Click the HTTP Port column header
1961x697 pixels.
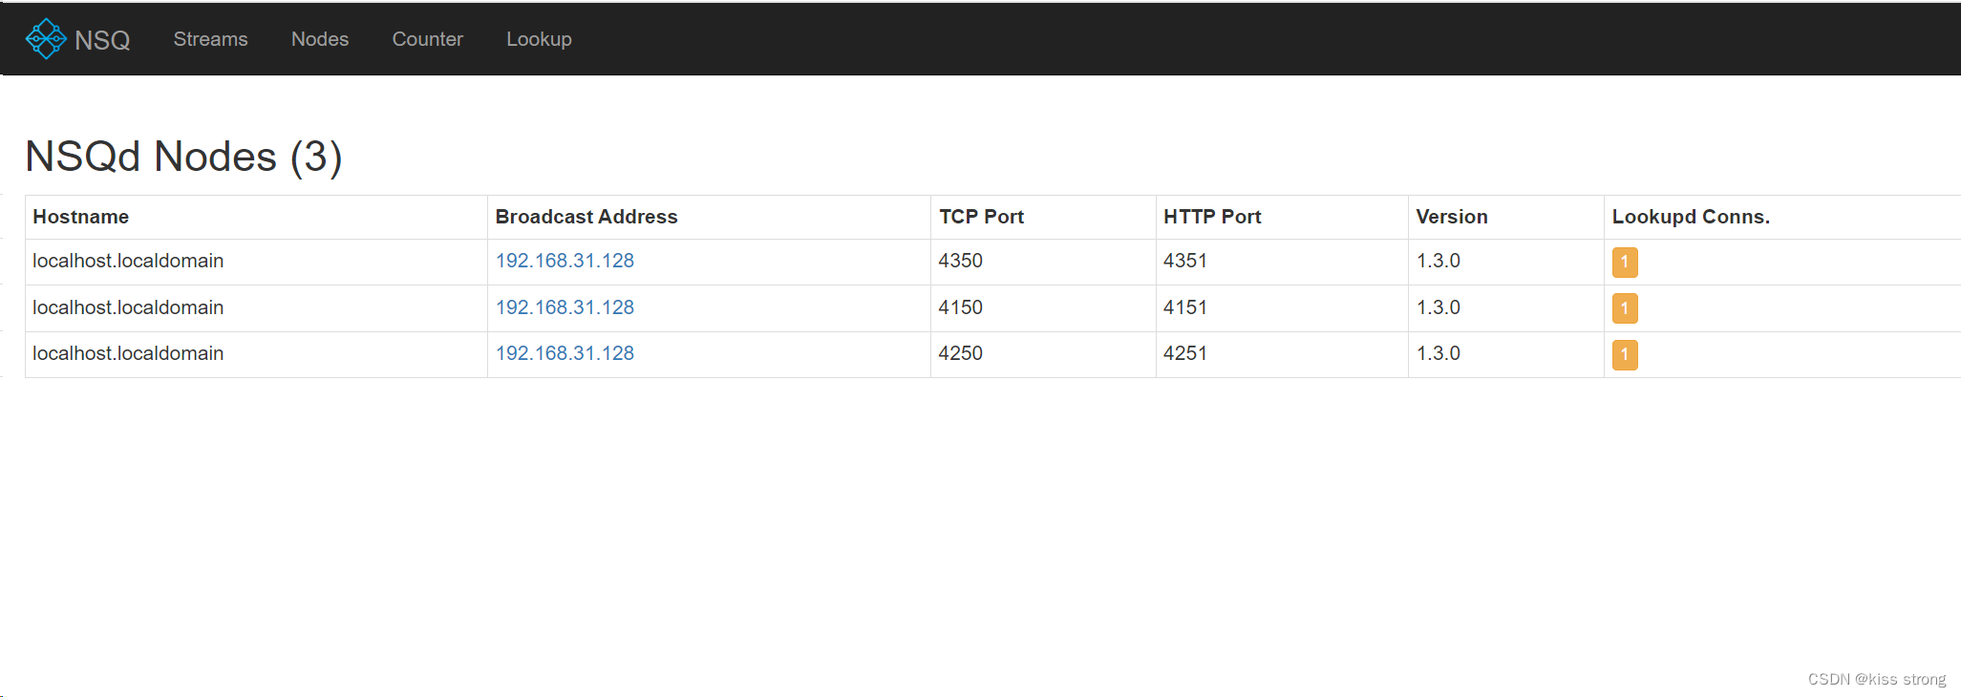pyautogui.click(x=1212, y=217)
